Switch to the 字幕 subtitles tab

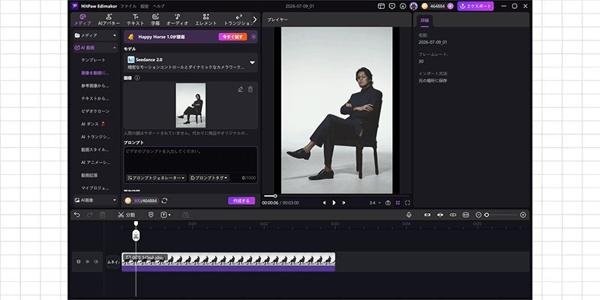tap(155, 19)
